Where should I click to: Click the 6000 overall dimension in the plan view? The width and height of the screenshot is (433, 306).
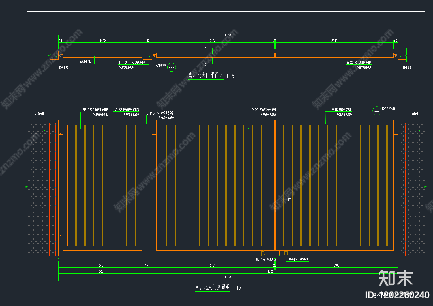(x=228, y=35)
